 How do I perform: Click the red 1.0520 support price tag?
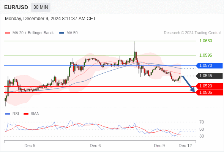[209, 86]
